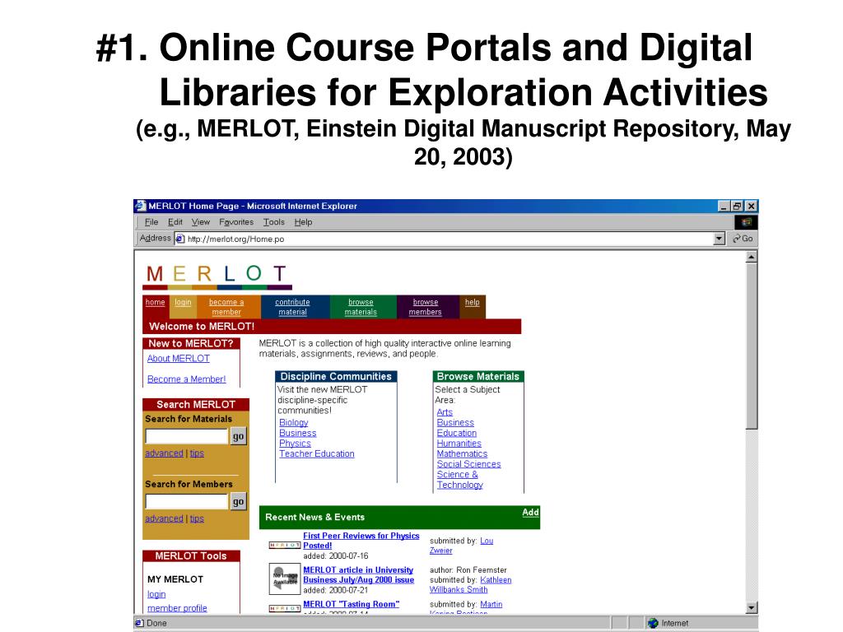The image size is (843, 632).
Task: Open the Lou Zweier submitter link
Action: pos(461,546)
